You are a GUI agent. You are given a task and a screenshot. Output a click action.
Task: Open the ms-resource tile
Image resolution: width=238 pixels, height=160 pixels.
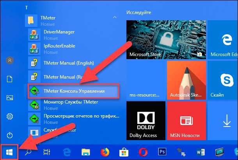(146, 80)
